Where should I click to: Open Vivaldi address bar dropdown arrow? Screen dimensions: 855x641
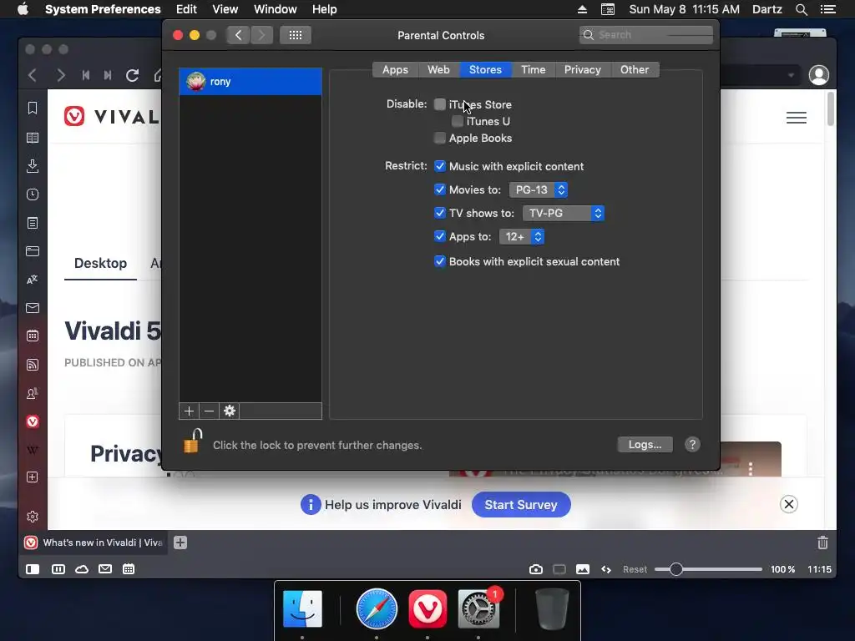[x=791, y=75]
